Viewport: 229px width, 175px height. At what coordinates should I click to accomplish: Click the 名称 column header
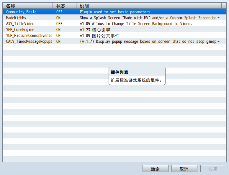(x=28, y=6)
